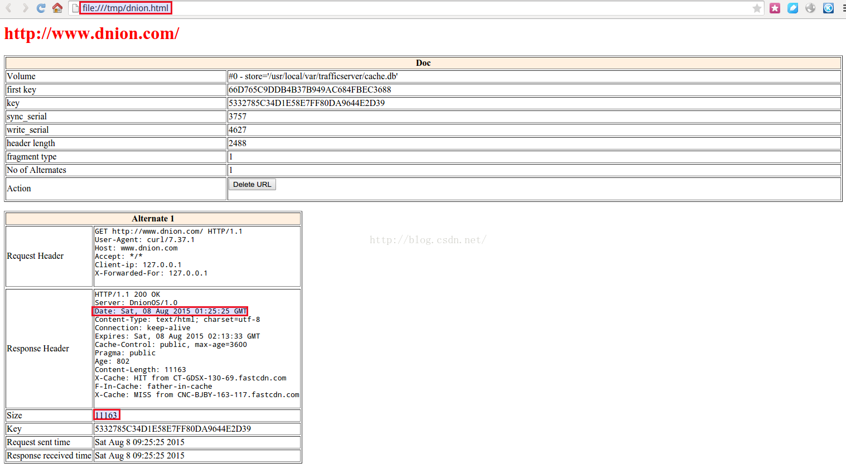Select the X-Cache: MISS from CNC-BJBY line
The height and width of the screenshot is (468, 846).
[197, 395]
